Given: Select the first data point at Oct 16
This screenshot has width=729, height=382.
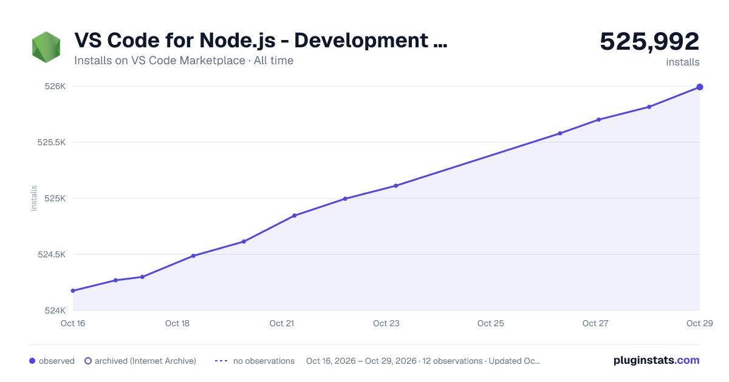Looking at the screenshot, I should pyautogui.click(x=73, y=291).
